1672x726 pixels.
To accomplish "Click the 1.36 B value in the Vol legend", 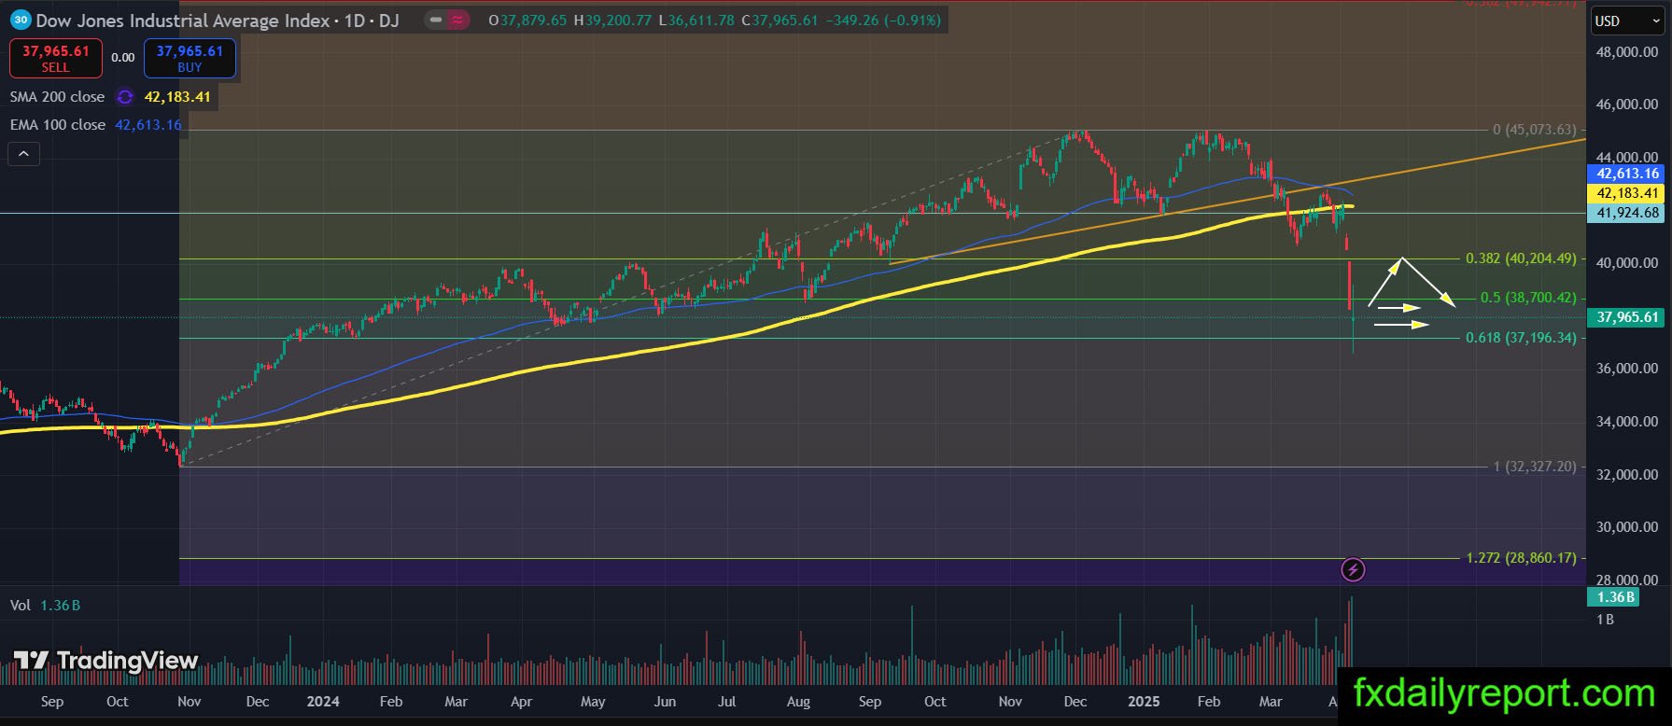I will 60,606.
